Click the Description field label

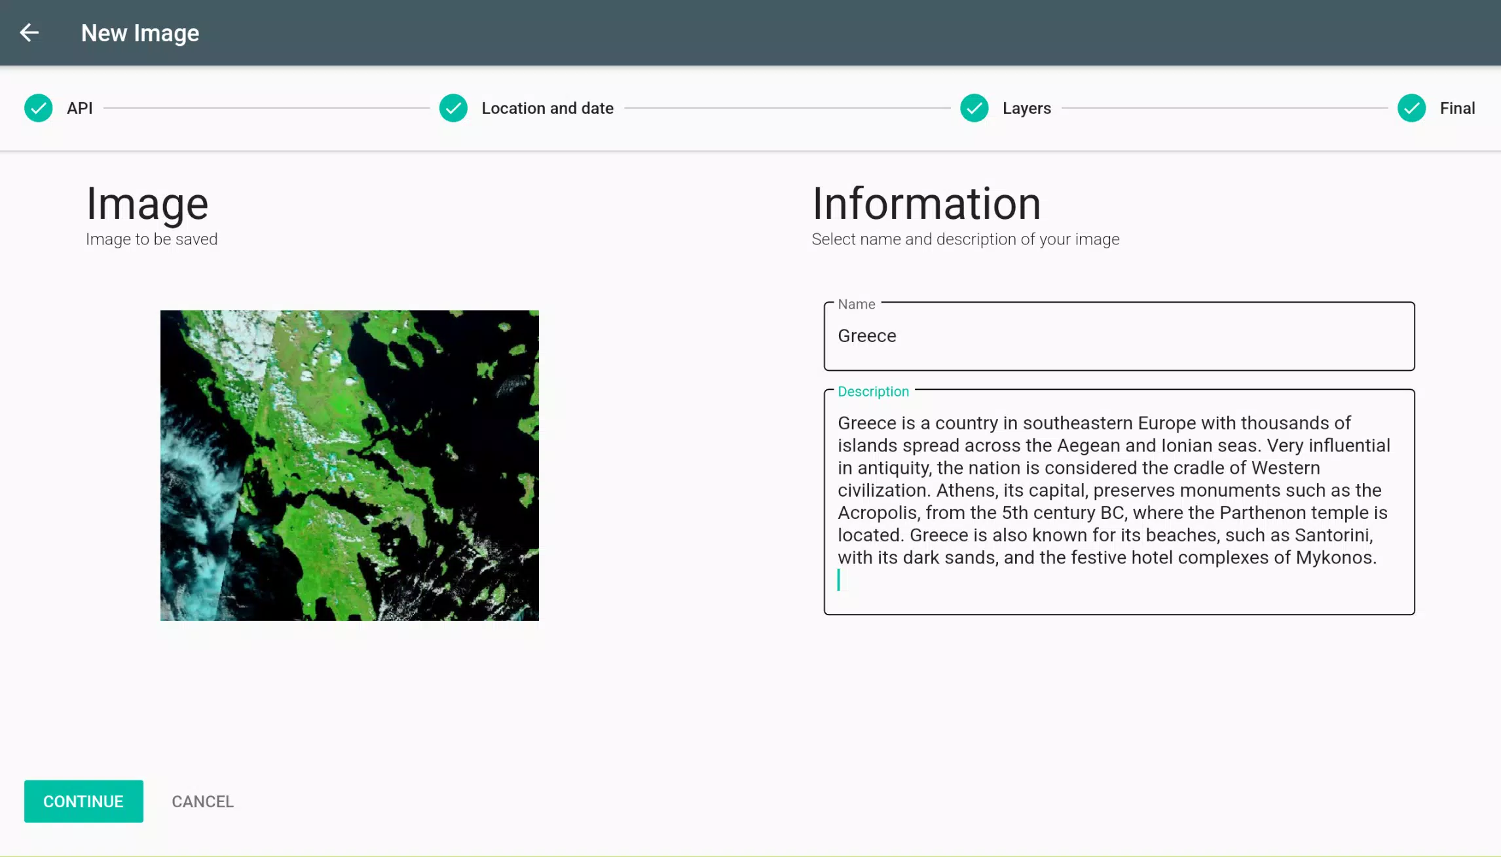coord(873,391)
